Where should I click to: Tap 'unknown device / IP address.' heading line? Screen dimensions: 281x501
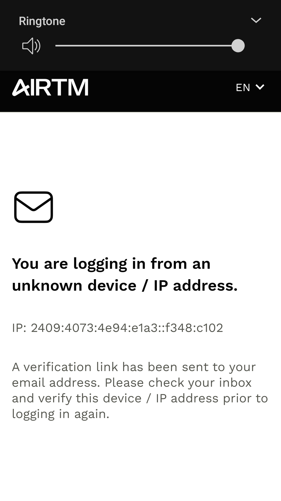pos(125,285)
